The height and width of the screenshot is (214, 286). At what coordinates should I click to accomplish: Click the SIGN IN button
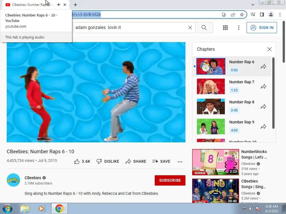[x=262, y=28]
